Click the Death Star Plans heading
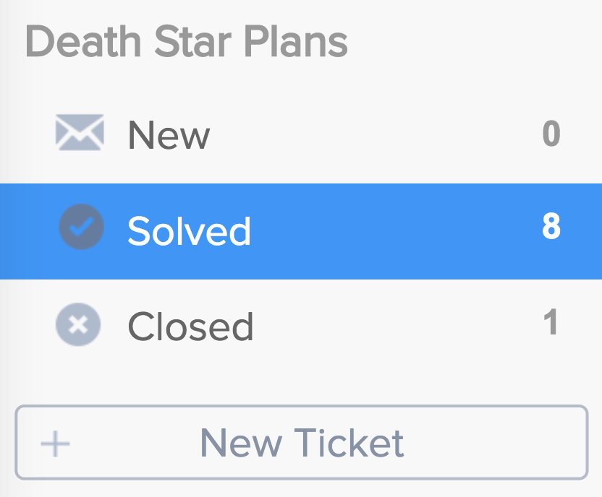This screenshot has height=497, width=602. 187,41
